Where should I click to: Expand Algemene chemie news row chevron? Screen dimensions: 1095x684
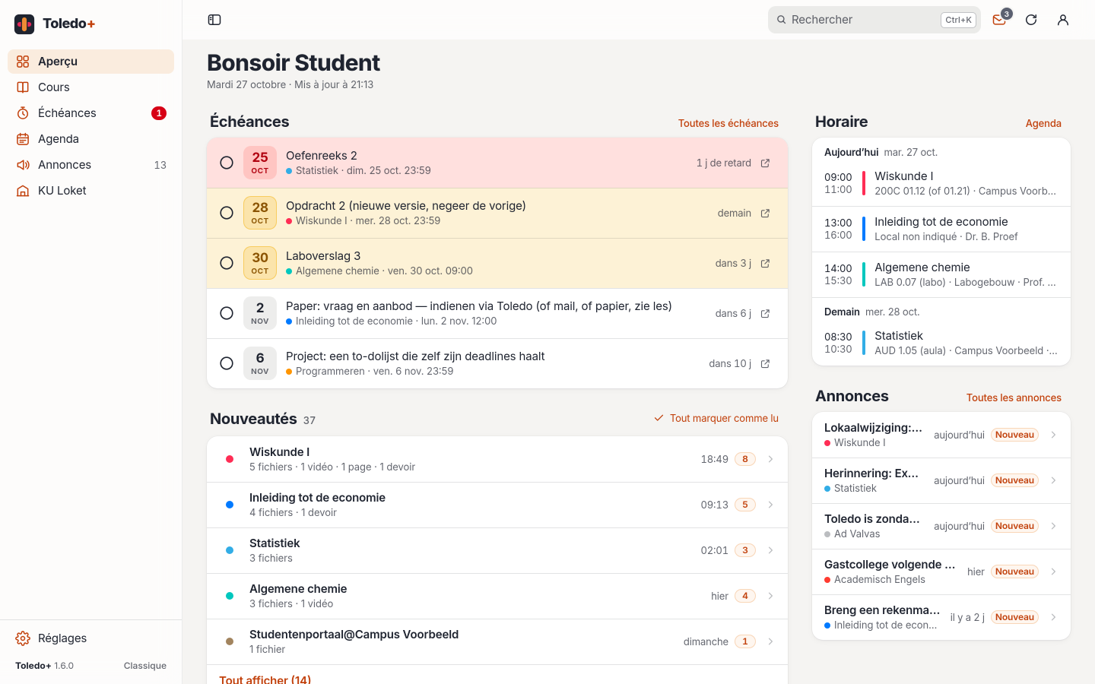click(770, 596)
